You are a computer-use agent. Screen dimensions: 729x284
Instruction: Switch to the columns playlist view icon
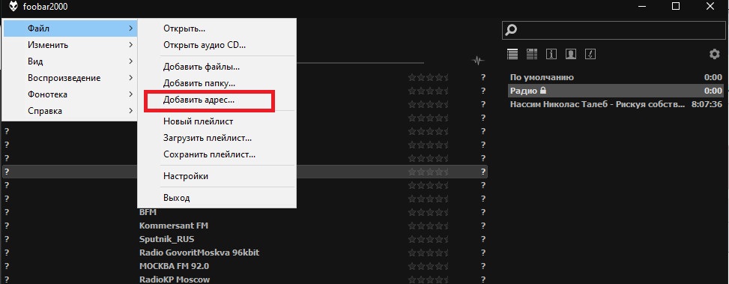pos(532,54)
